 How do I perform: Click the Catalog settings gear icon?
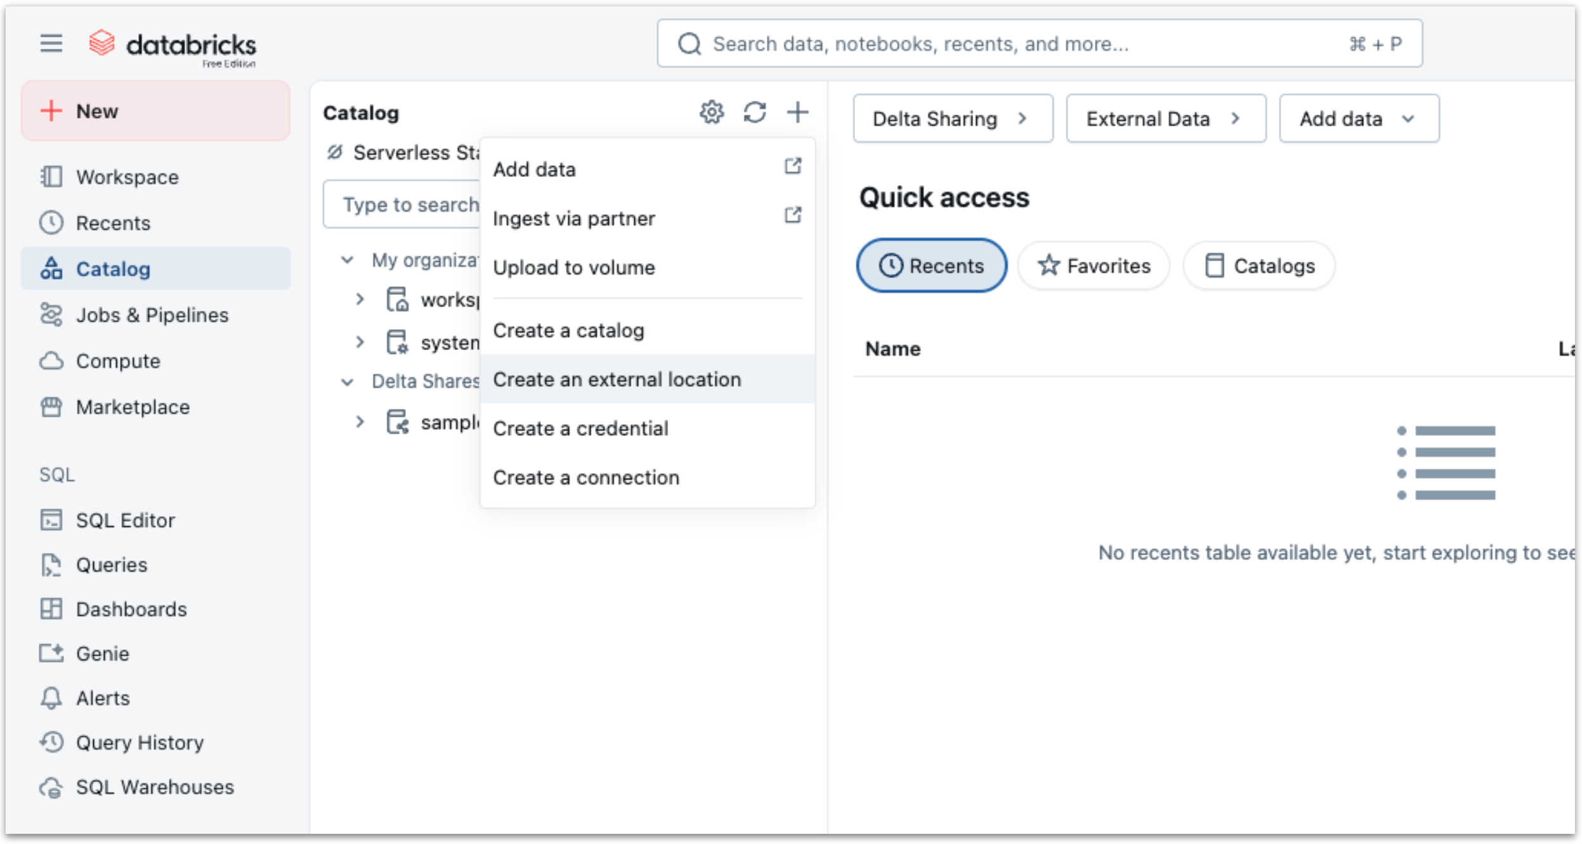pos(712,112)
